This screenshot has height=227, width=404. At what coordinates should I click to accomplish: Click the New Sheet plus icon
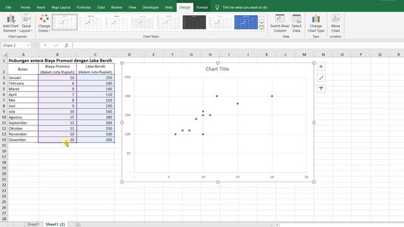pos(78,224)
